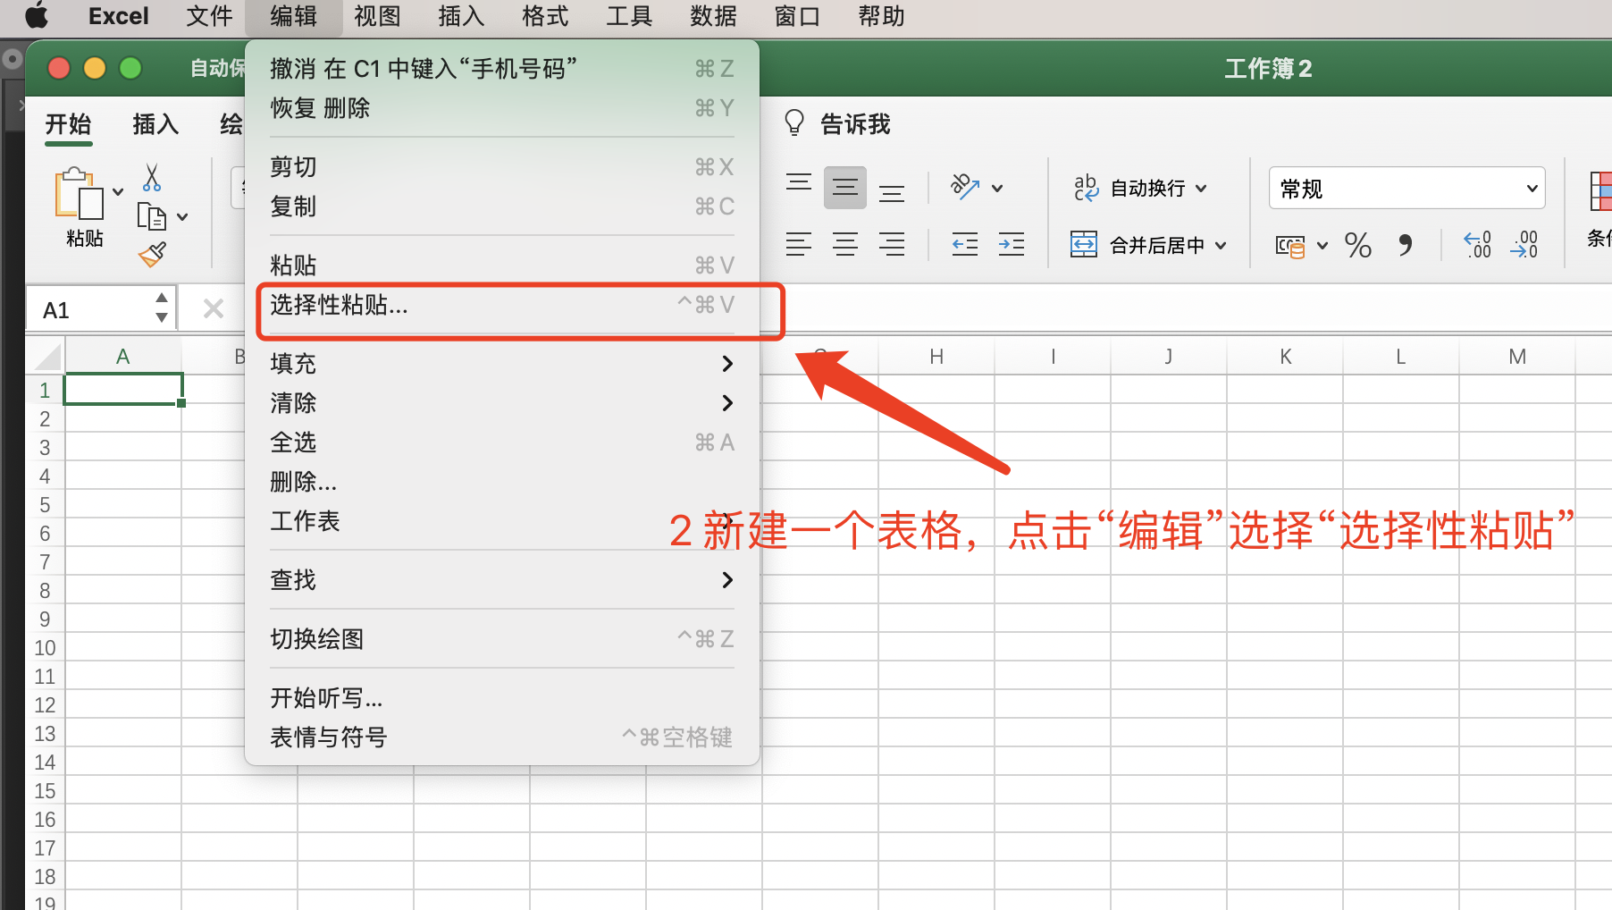Open currency format dropdown arrow
The image size is (1612, 910).
pyautogui.click(x=1322, y=245)
